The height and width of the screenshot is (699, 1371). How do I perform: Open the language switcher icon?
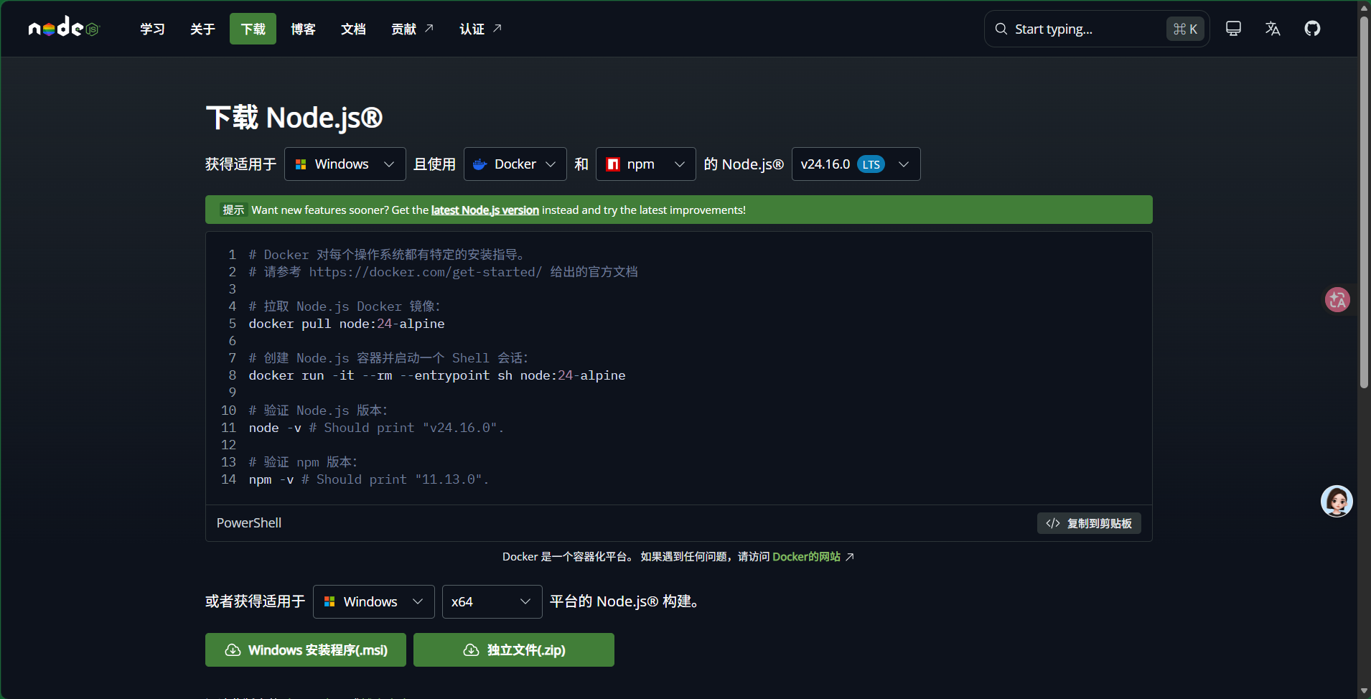(1273, 29)
